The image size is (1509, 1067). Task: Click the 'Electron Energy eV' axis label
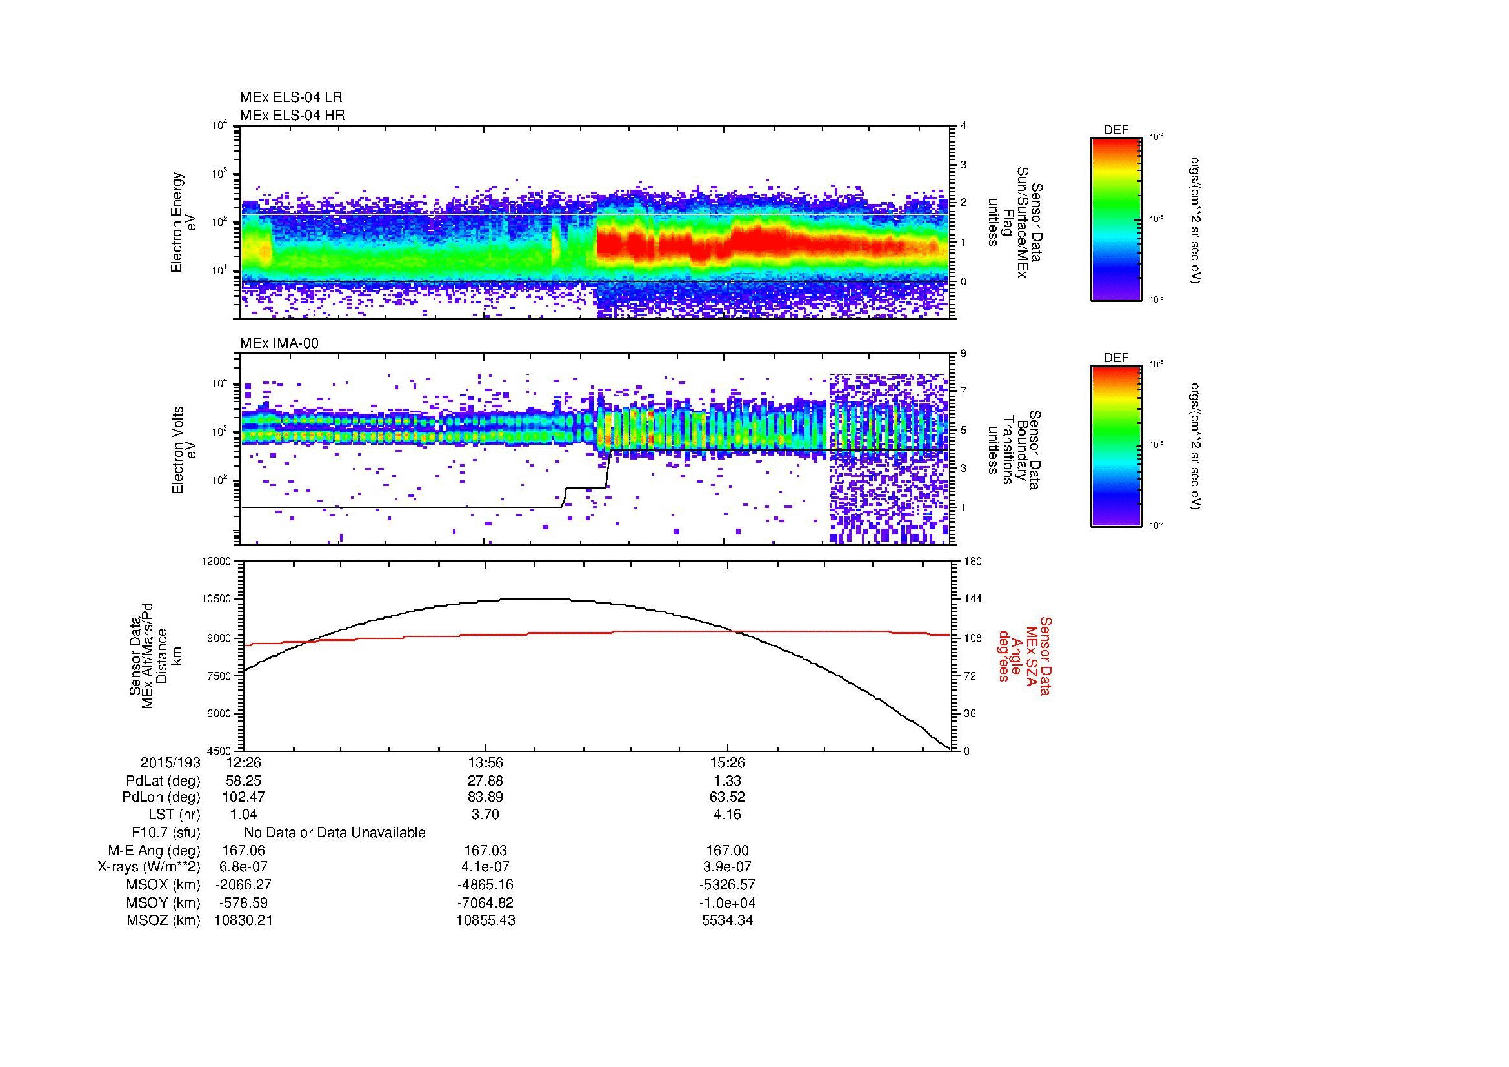click(184, 222)
